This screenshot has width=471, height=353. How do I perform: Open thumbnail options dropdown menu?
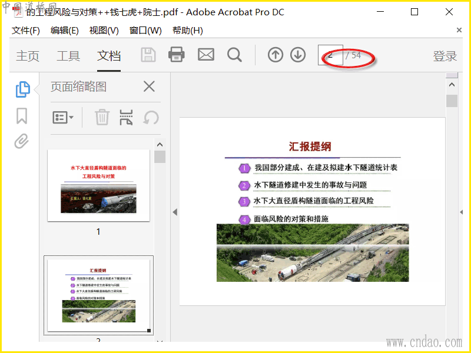coord(63,117)
